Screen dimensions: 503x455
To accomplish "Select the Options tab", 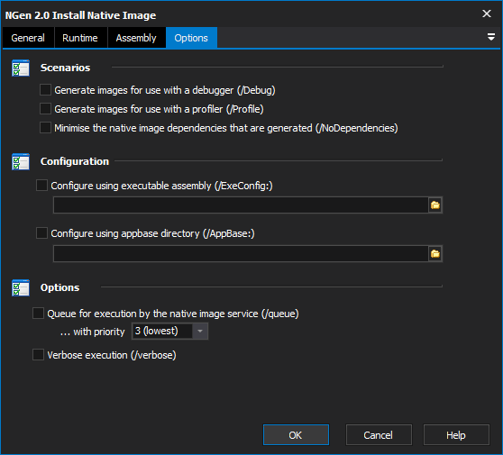I will coord(191,38).
